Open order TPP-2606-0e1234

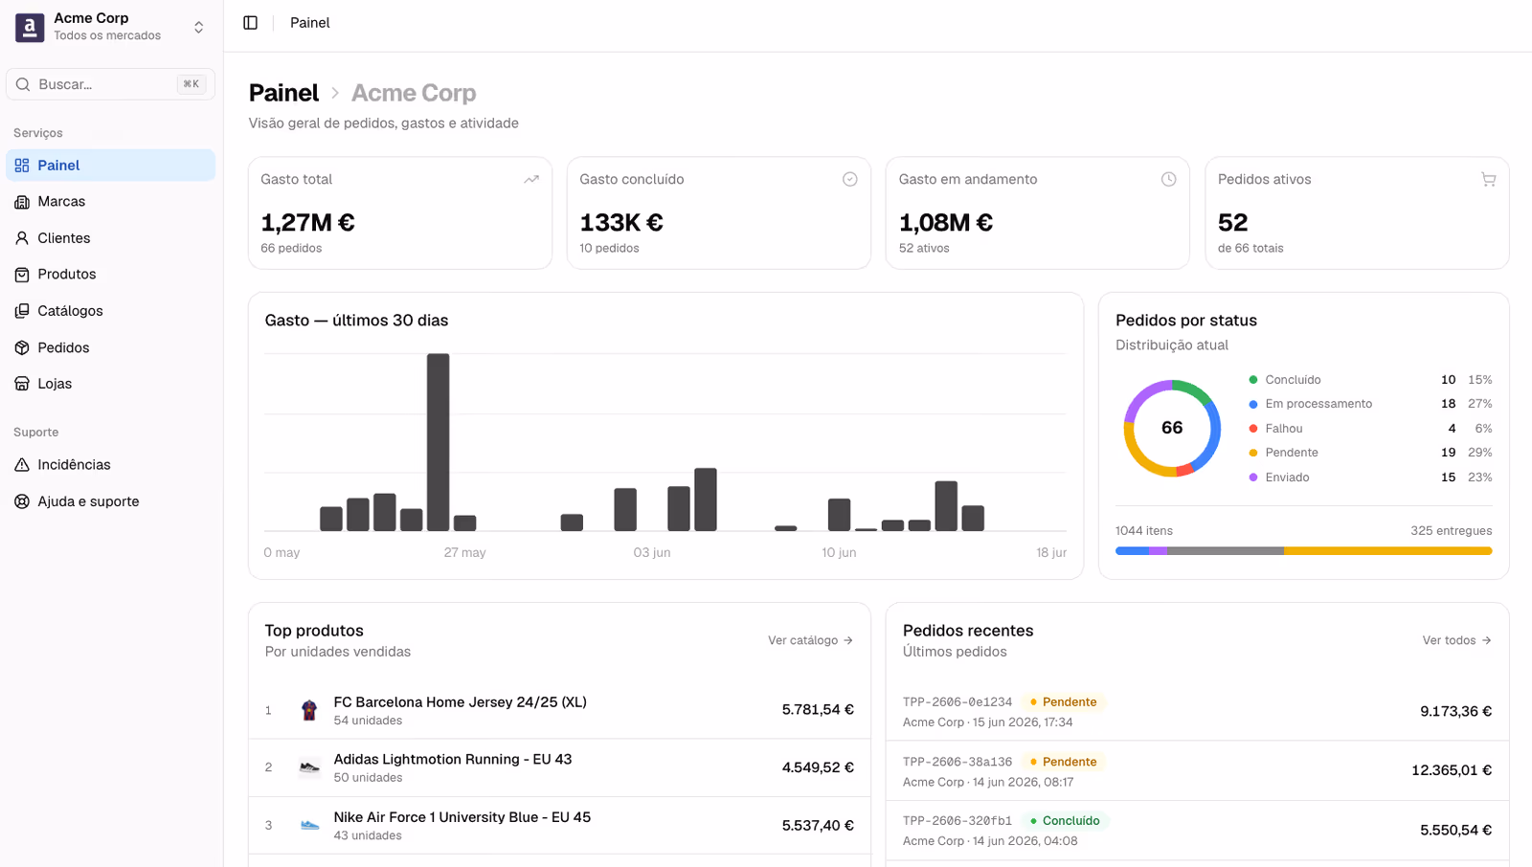click(1197, 711)
